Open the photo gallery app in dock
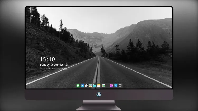This screenshot has height=111, width=198. coord(103,85)
